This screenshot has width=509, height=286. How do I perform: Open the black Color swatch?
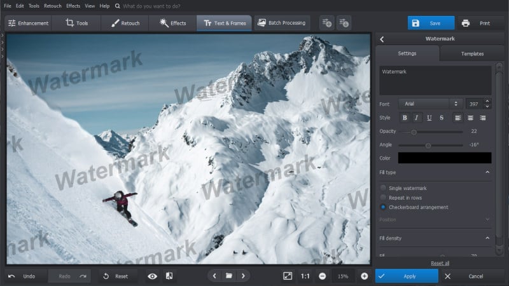445,158
